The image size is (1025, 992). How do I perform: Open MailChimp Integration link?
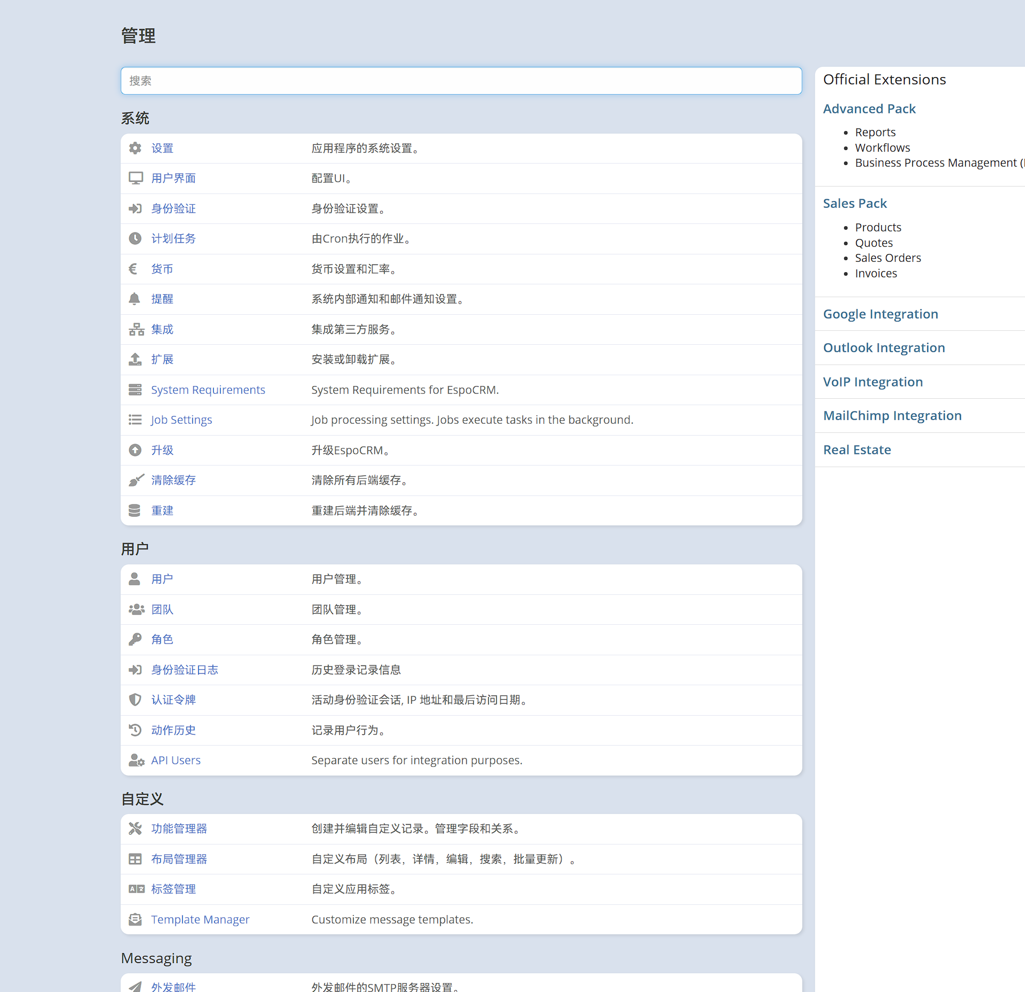tap(892, 415)
